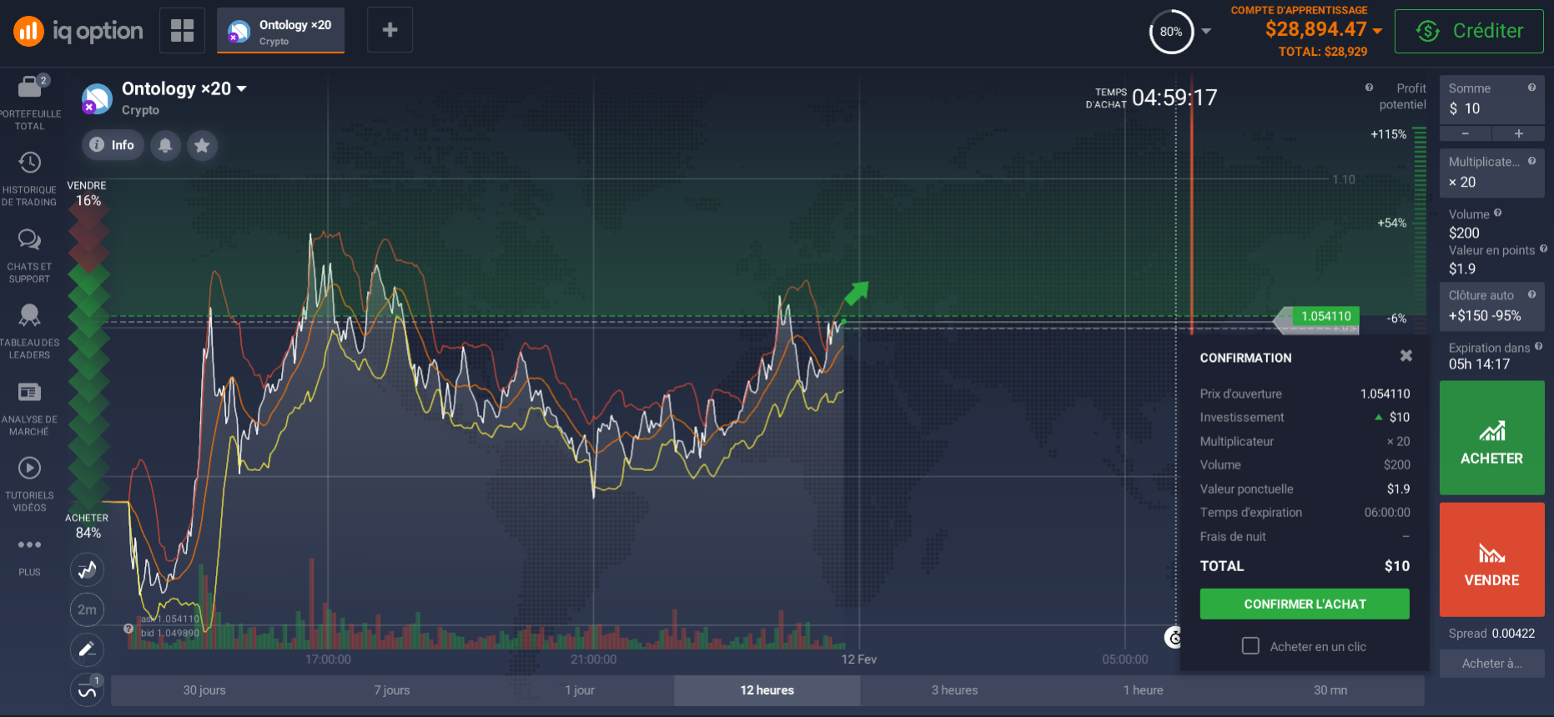Switch to Ontology ×20 Crypto tab
This screenshot has width=1554, height=717.
point(281,31)
